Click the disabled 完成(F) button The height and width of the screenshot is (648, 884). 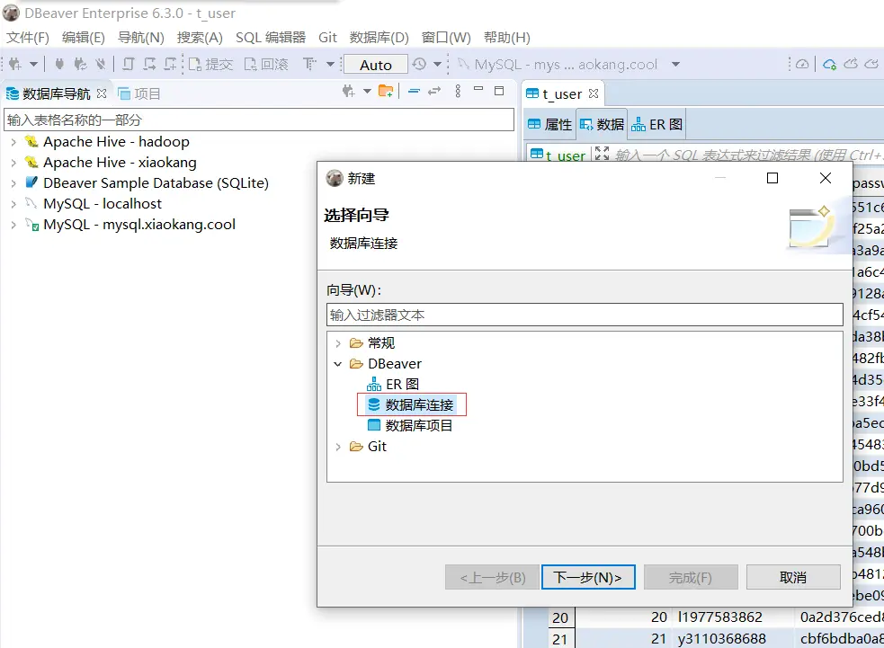pyautogui.click(x=691, y=577)
